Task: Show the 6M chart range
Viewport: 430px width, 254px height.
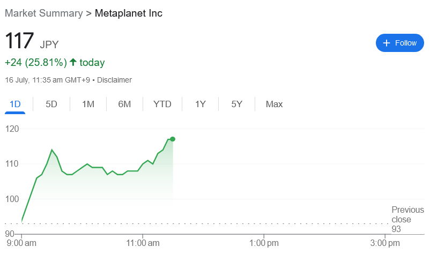Action: [124, 104]
